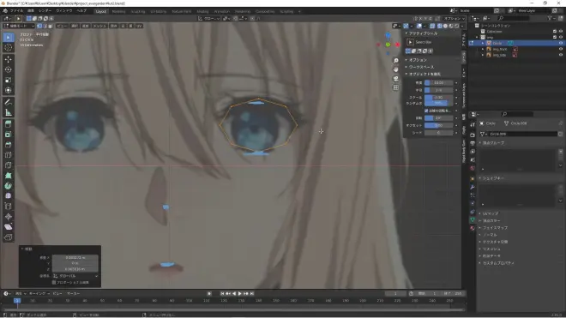Click the pan hand viewport icon

pyautogui.click(x=396, y=69)
